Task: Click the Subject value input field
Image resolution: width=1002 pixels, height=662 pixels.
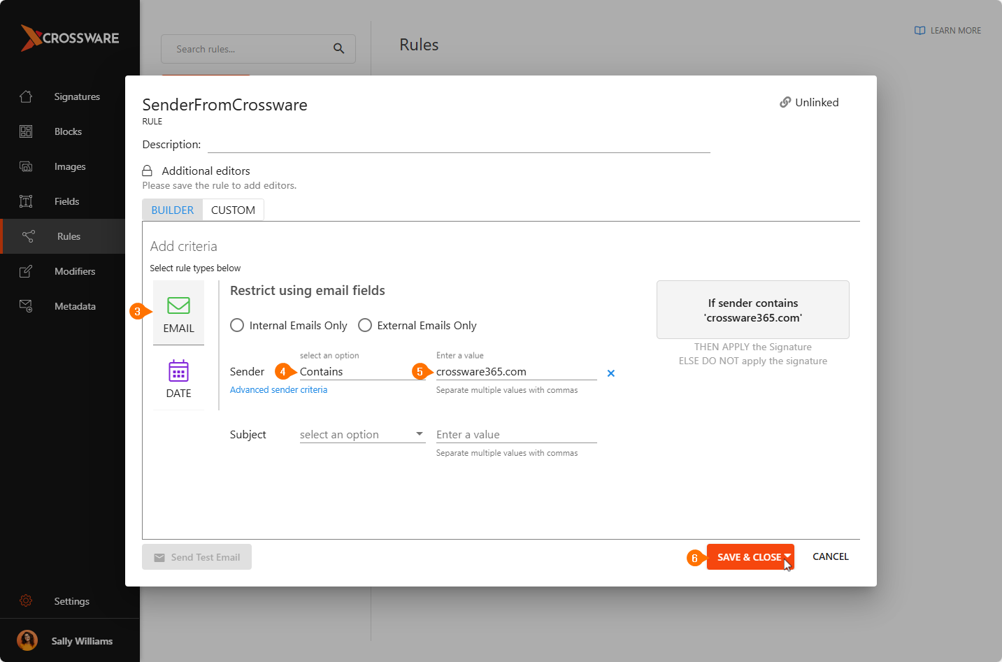Action: pos(516,435)
